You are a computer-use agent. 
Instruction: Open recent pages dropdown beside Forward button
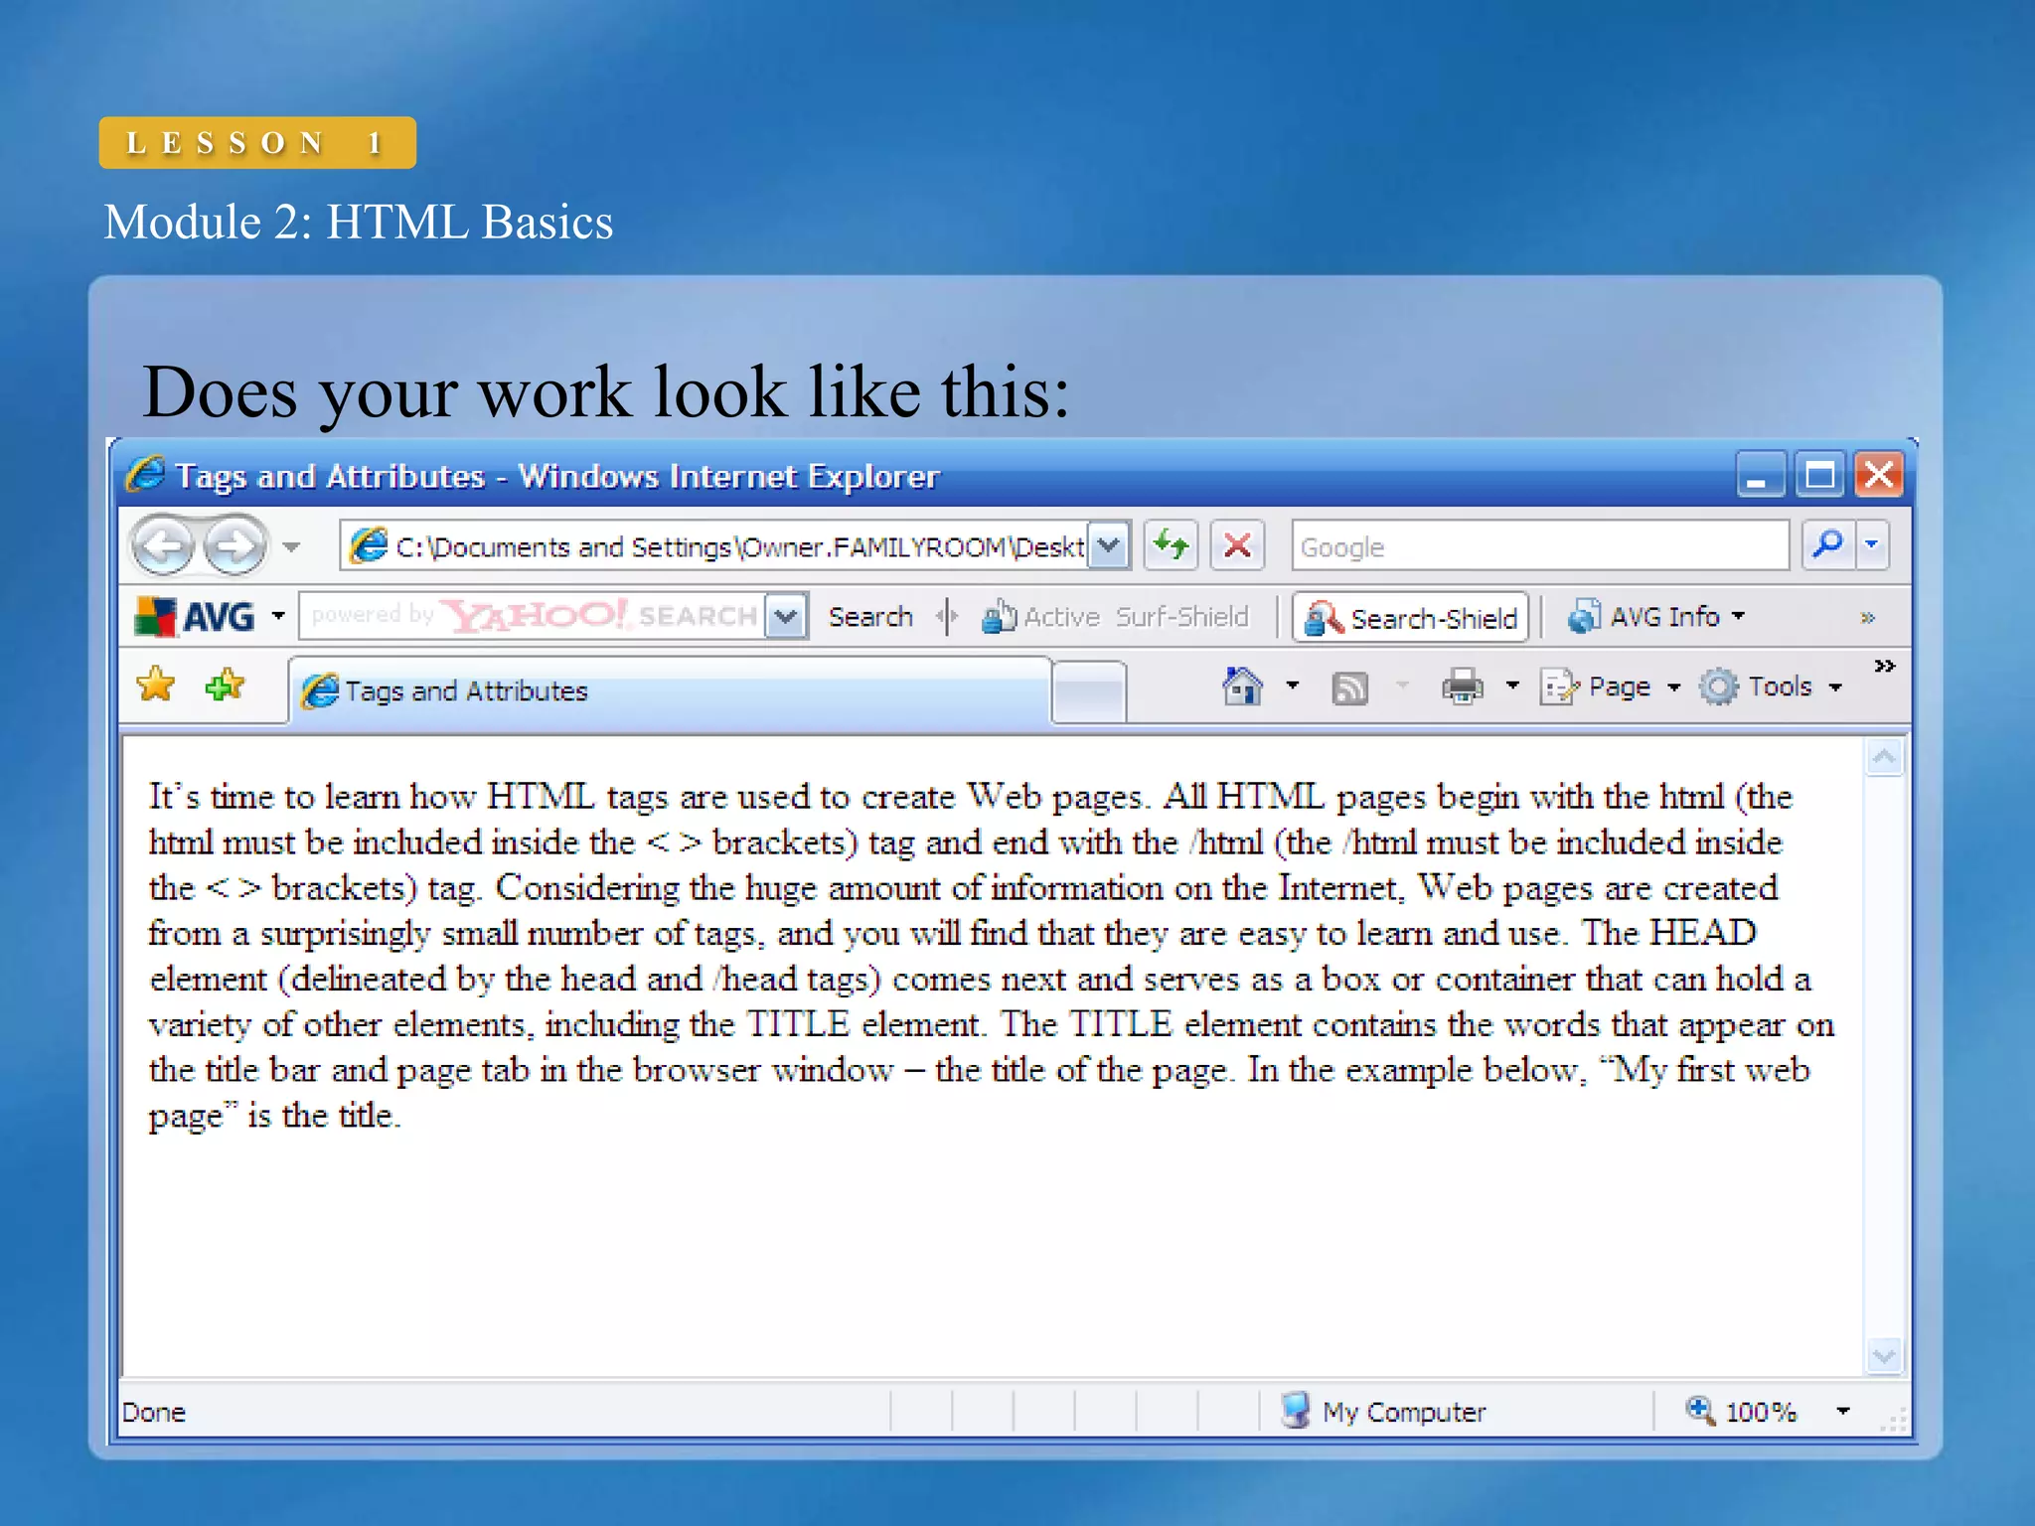tap(291, 546)
